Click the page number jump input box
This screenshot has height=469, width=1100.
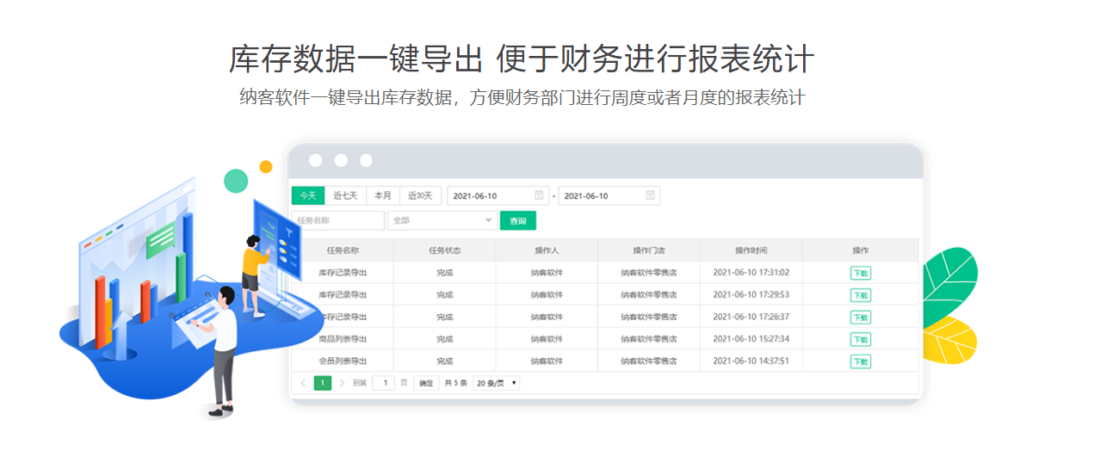384,383
